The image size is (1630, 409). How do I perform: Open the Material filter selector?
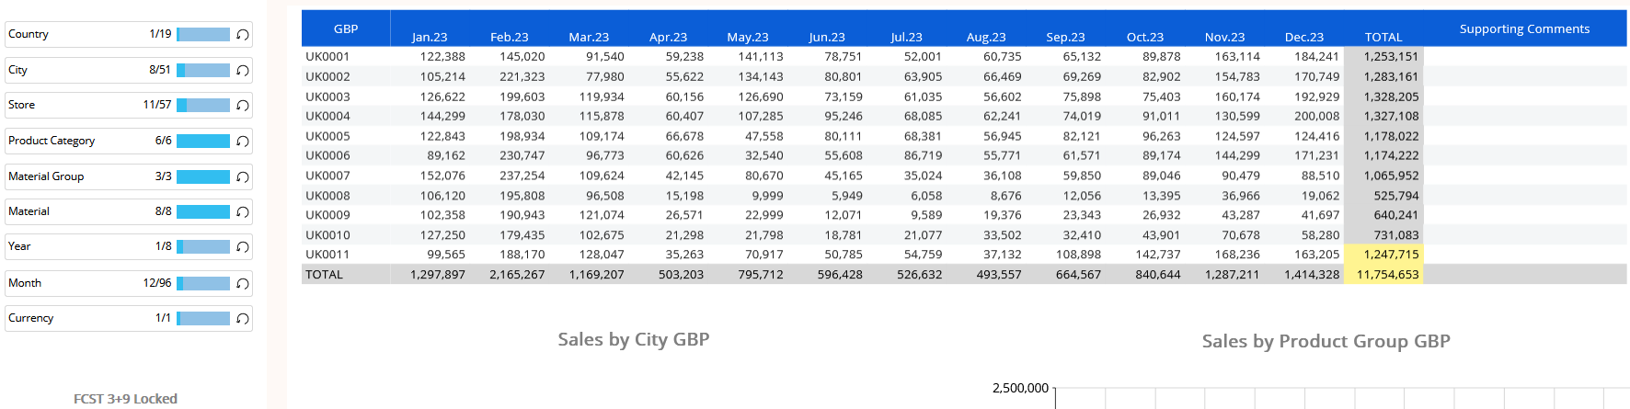[129, 211]
